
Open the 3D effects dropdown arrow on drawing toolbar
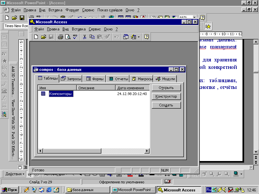point(241,174)
